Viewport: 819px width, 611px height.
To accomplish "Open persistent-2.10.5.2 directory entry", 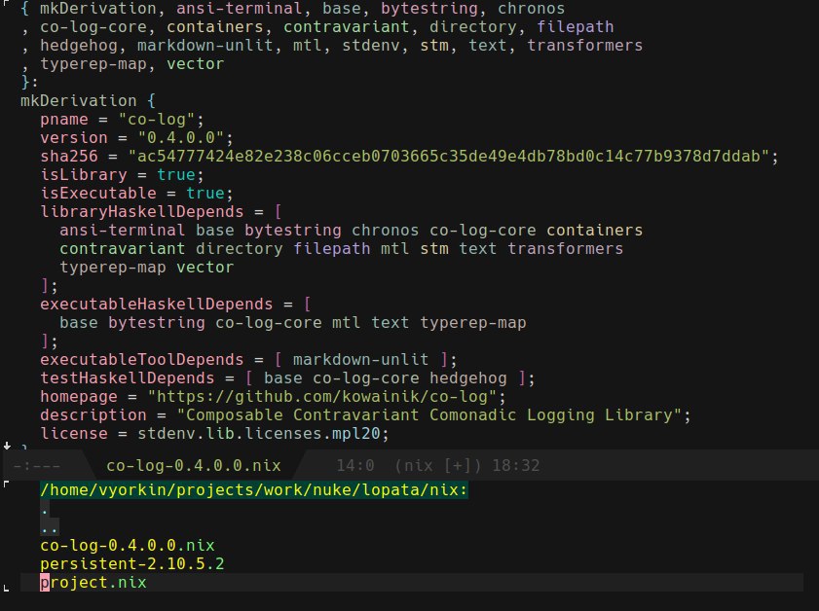I will pyautogui.click(x=132, y=563).
